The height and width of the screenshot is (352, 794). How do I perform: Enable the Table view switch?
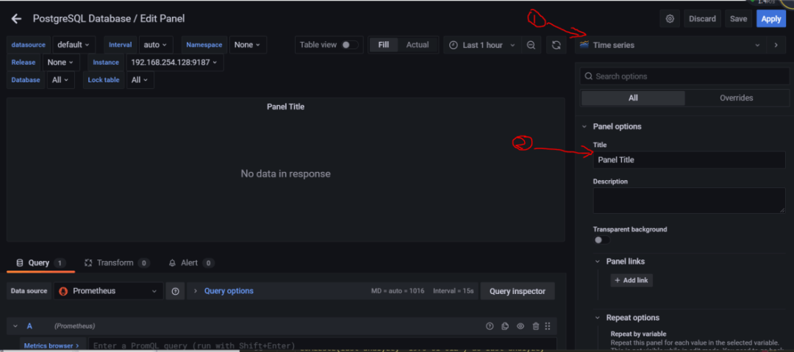350,45
